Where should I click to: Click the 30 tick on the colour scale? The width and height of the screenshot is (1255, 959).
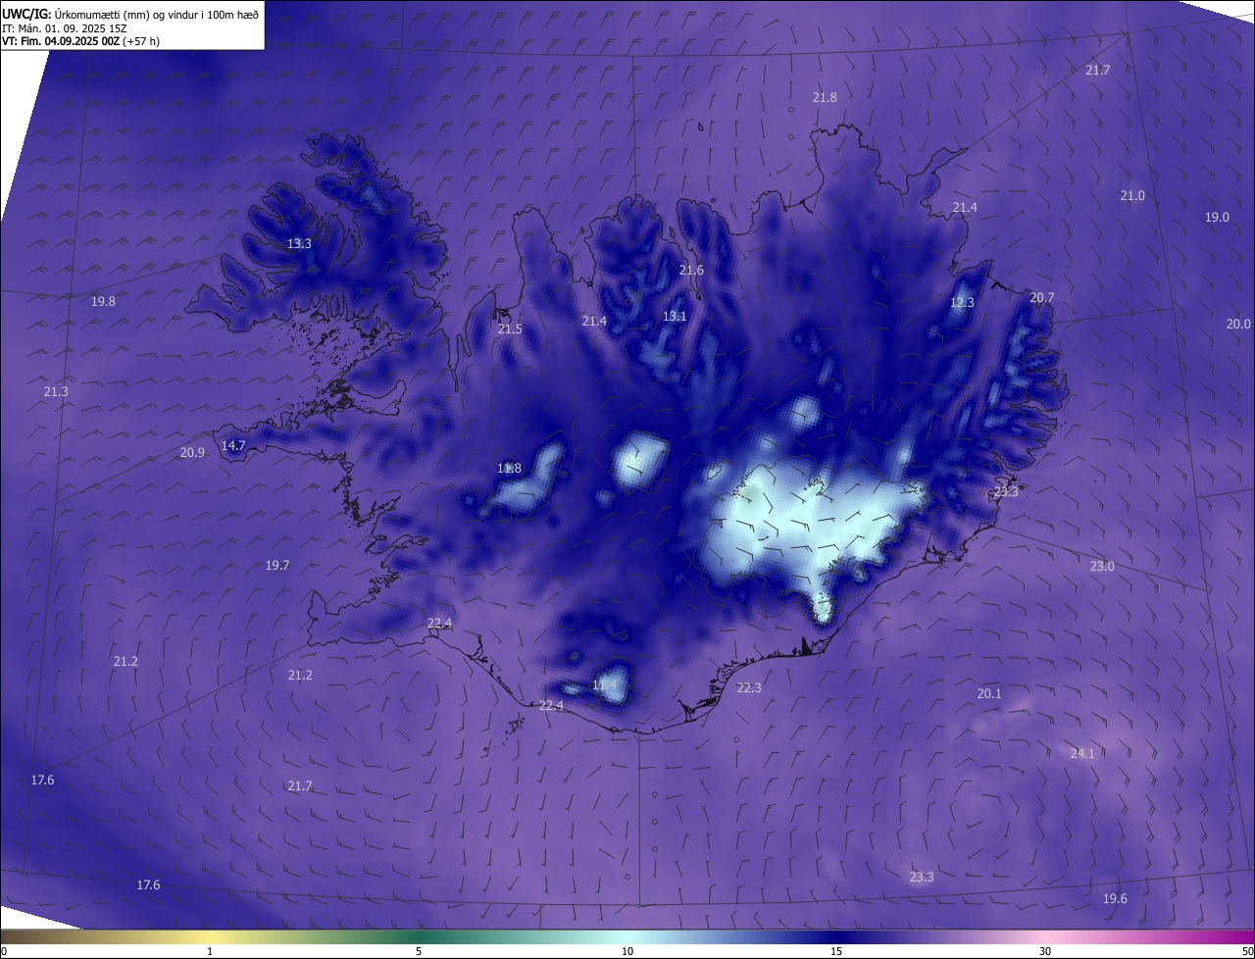[x=1045, y=951]
